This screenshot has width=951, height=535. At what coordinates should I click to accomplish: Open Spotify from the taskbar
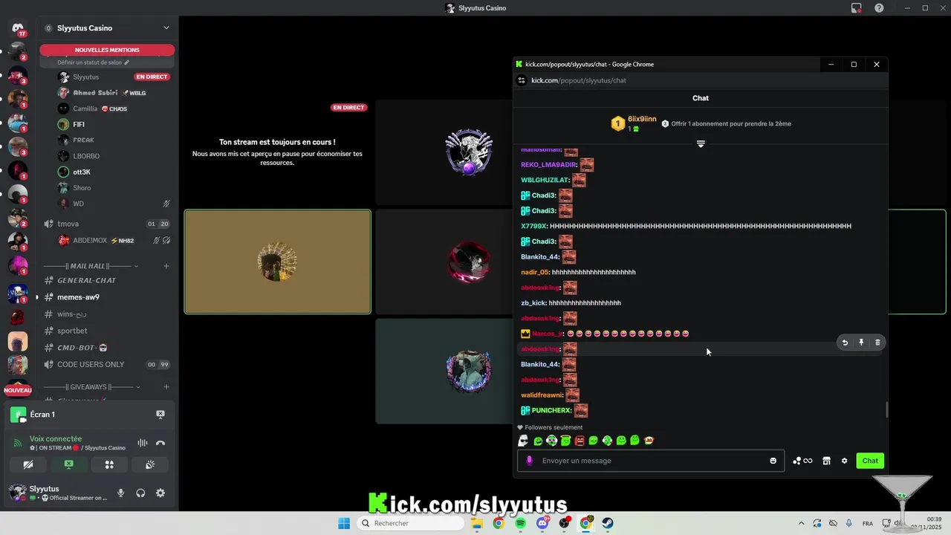(x=520, y=523)
